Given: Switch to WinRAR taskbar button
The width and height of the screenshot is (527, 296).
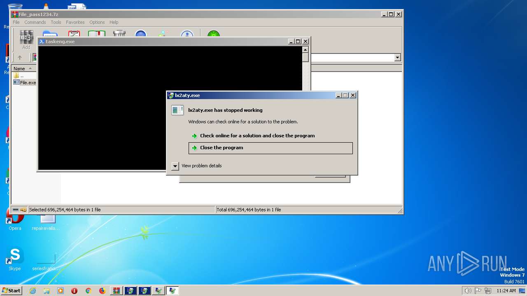Looking at the screenshot, I should [116, 291].
